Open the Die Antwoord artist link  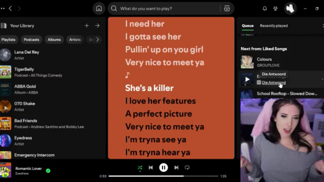click(x=274, y=82)
